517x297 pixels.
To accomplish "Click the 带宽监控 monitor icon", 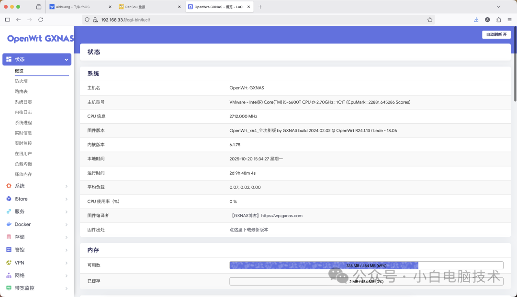I will tap(9, 288).
